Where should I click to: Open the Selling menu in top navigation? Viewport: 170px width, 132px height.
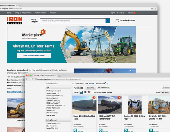point(17,13)
